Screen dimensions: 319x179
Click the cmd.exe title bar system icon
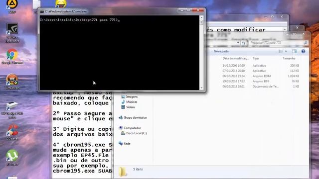(x=42, y=11)
